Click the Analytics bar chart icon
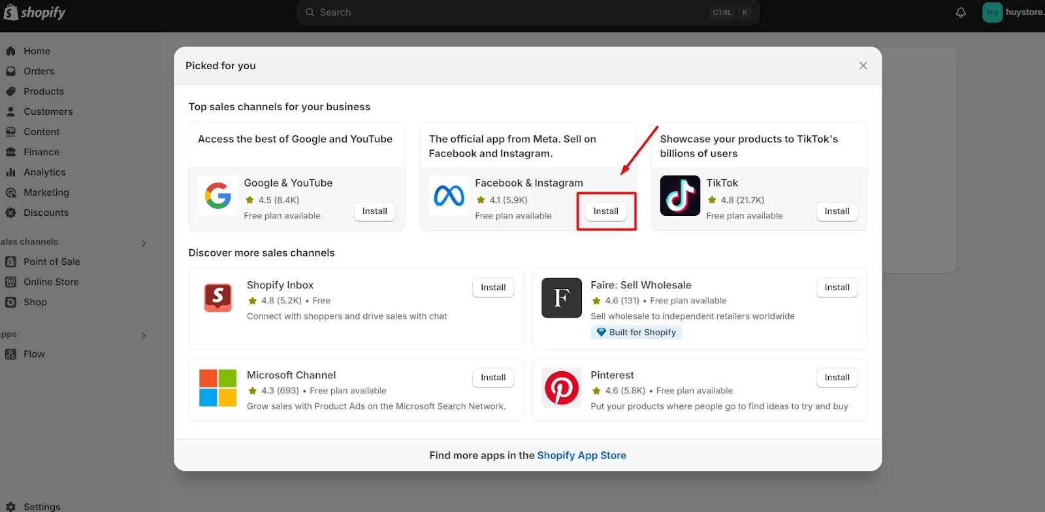This screenshot has width=1045, height=512. point(10,172)
